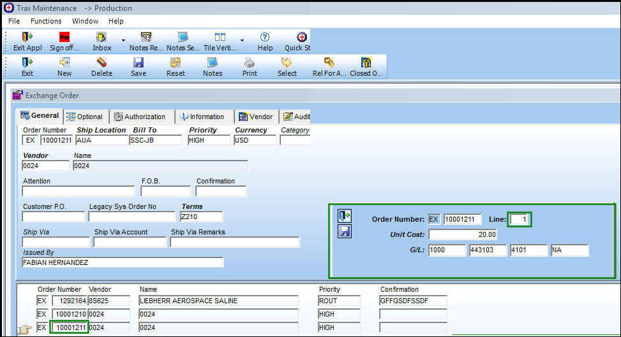Open the Help menu
Image resolution: width=621 pixels, height=337 pixels.
[116, 21]
